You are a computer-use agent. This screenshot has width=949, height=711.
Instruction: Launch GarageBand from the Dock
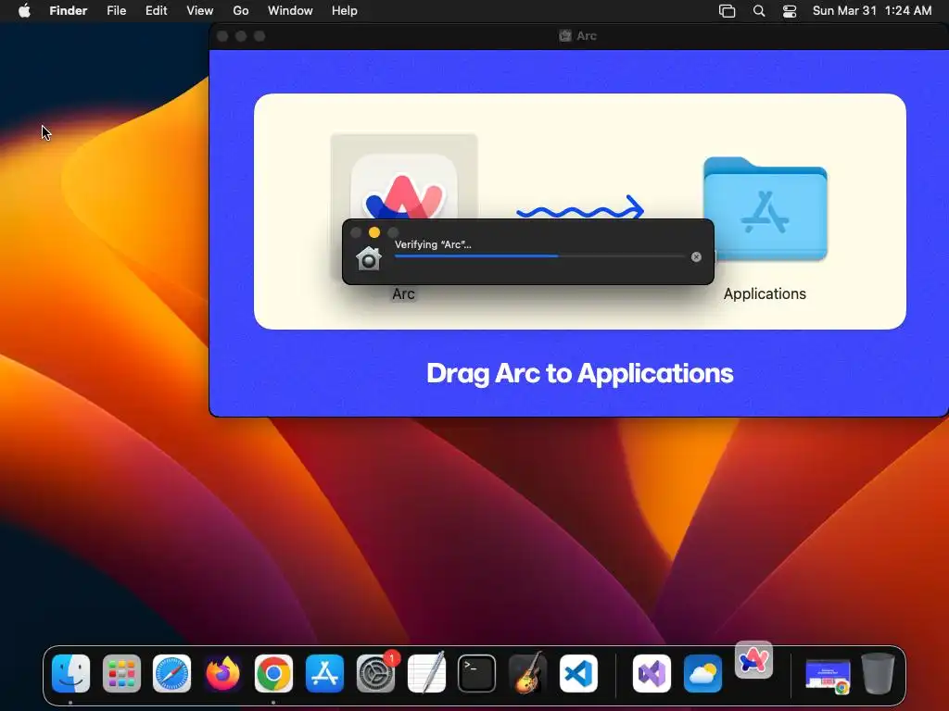[x=527, y=672]
